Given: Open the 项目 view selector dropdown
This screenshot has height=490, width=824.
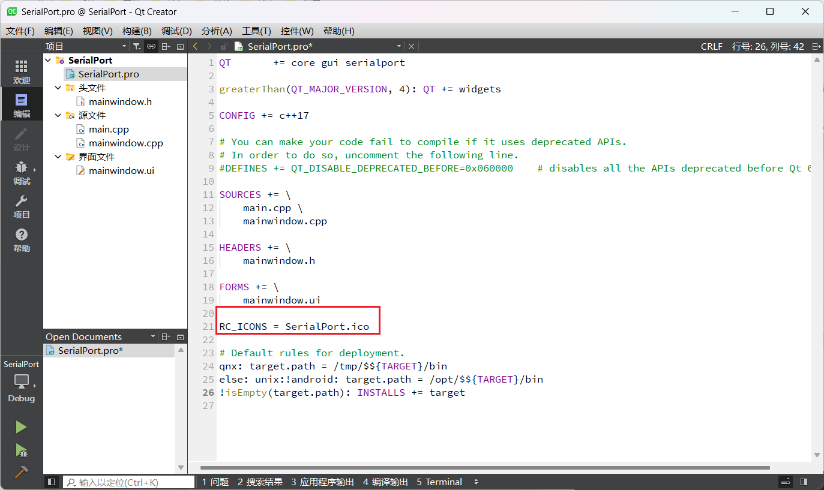Looking at the screenshot, I should tap(124, 46).
